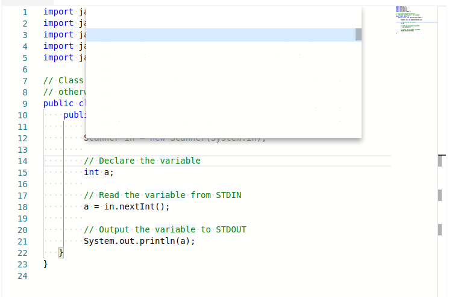Viewport: 464px width, 297px height.
Task: Select line number 13 in the gutter
Action: [x=22, y=150]
